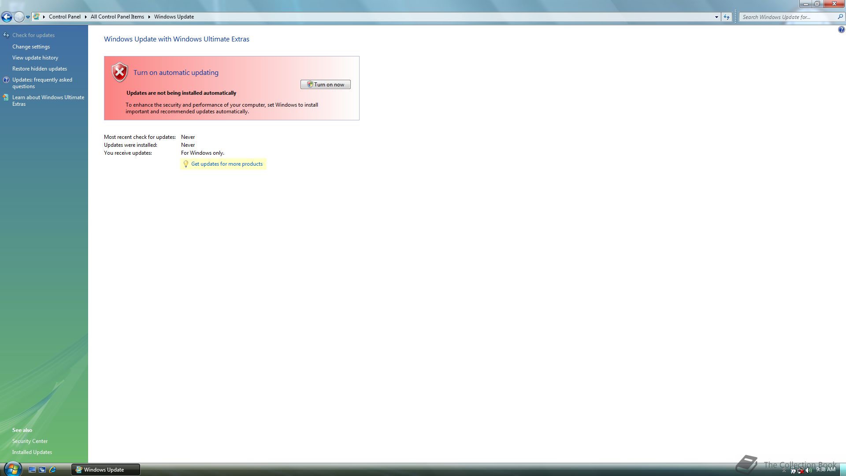Click the red shield error icon
This screenshot has width=846, height=476.
[119, 72]
